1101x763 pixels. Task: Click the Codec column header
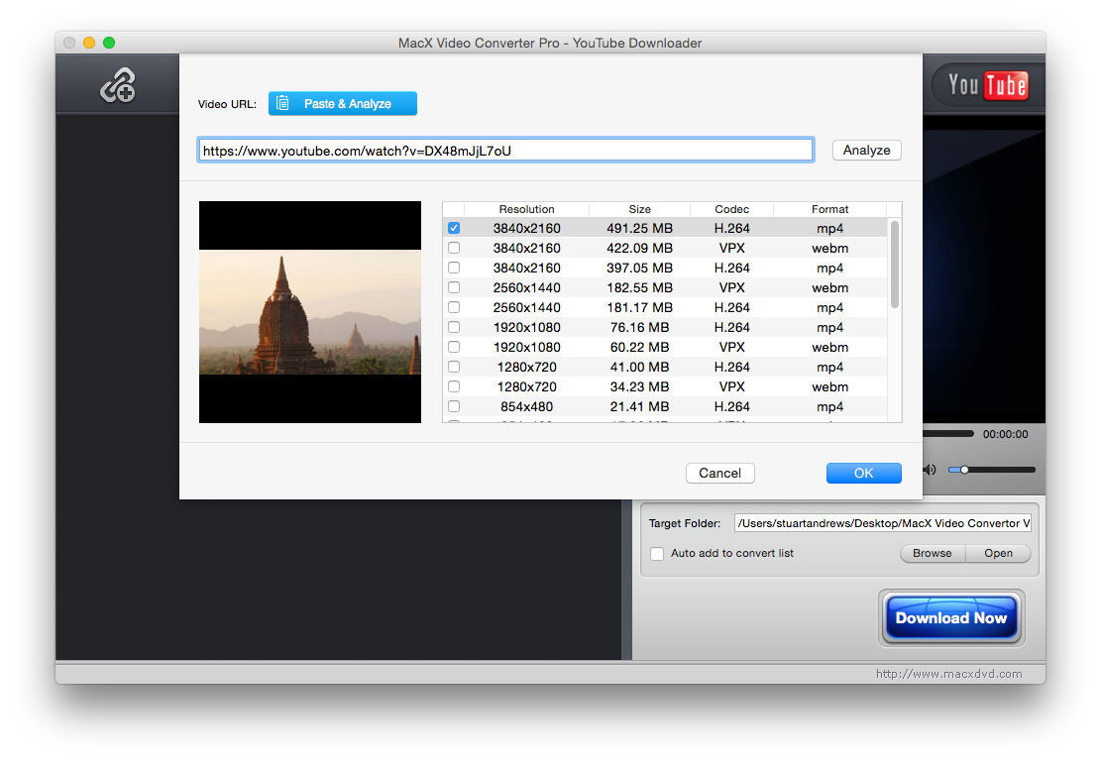point(731,209)
